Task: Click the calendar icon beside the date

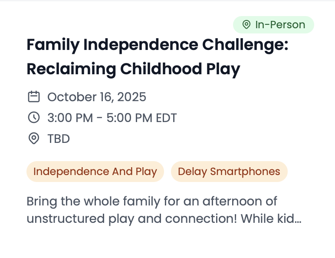Action: tap(34, 96)
